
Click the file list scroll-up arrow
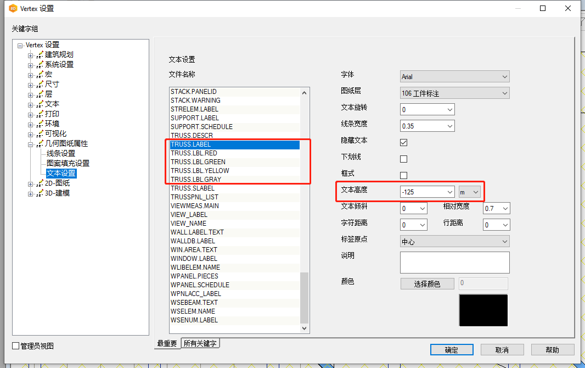305,93
